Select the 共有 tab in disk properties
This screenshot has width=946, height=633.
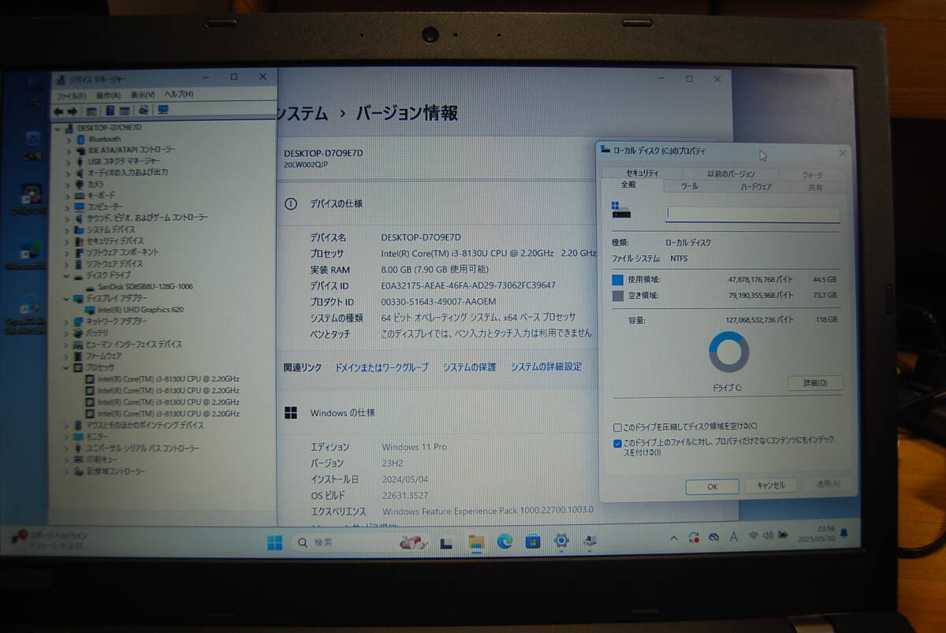pyautogui.click(x=815, y=187)
